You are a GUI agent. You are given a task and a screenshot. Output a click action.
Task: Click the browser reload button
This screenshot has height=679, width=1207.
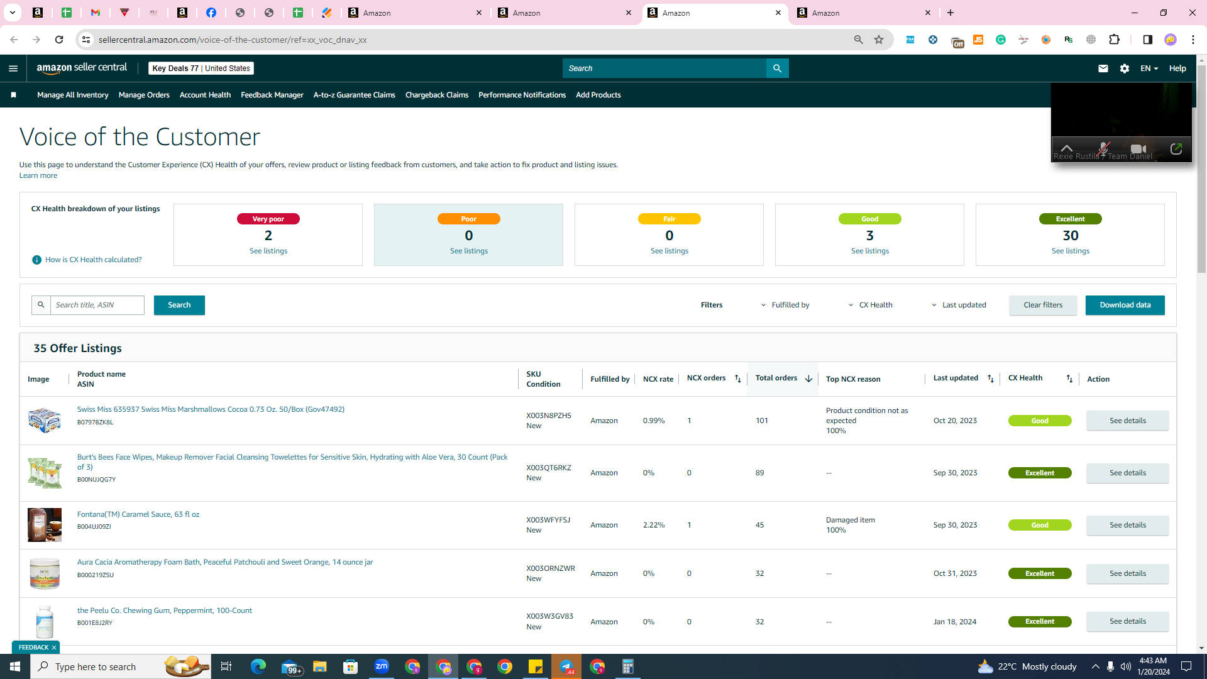click(x=59, y=40)
